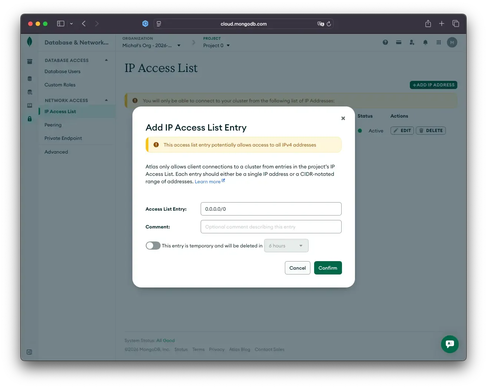Open Peering in sidebar
487x388 pixels.
click(x=53, y=125)
